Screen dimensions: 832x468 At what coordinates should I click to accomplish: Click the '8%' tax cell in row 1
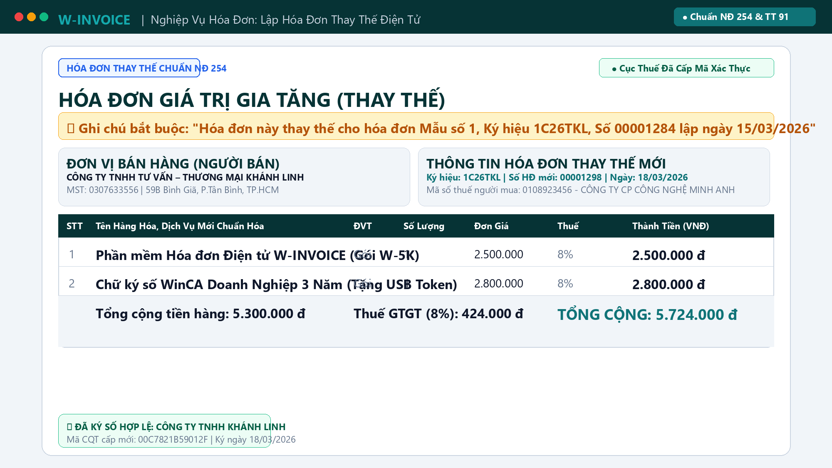point(565,254)
